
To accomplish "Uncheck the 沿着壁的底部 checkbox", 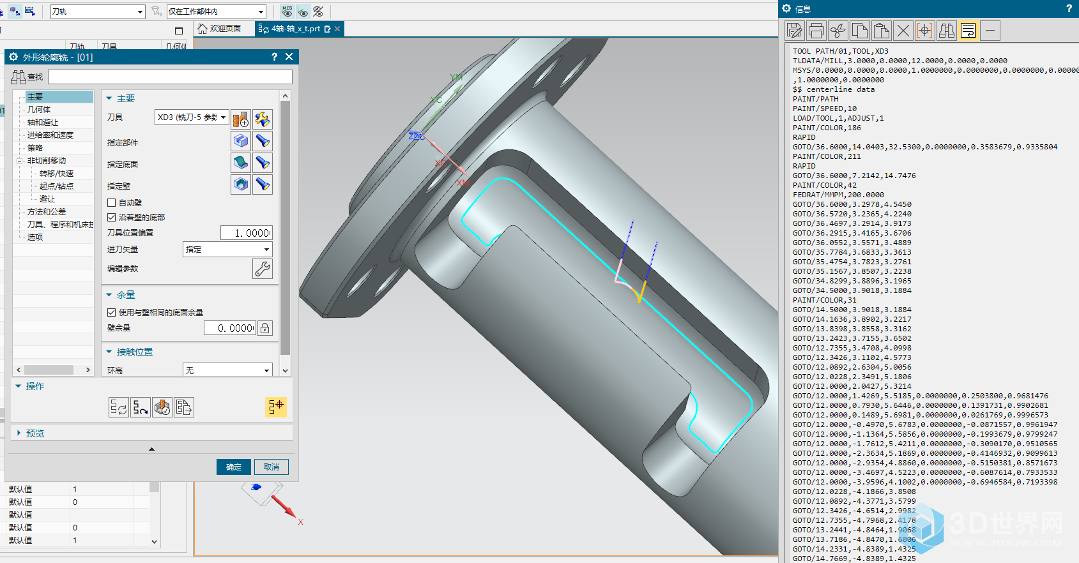I will [112, 217].
